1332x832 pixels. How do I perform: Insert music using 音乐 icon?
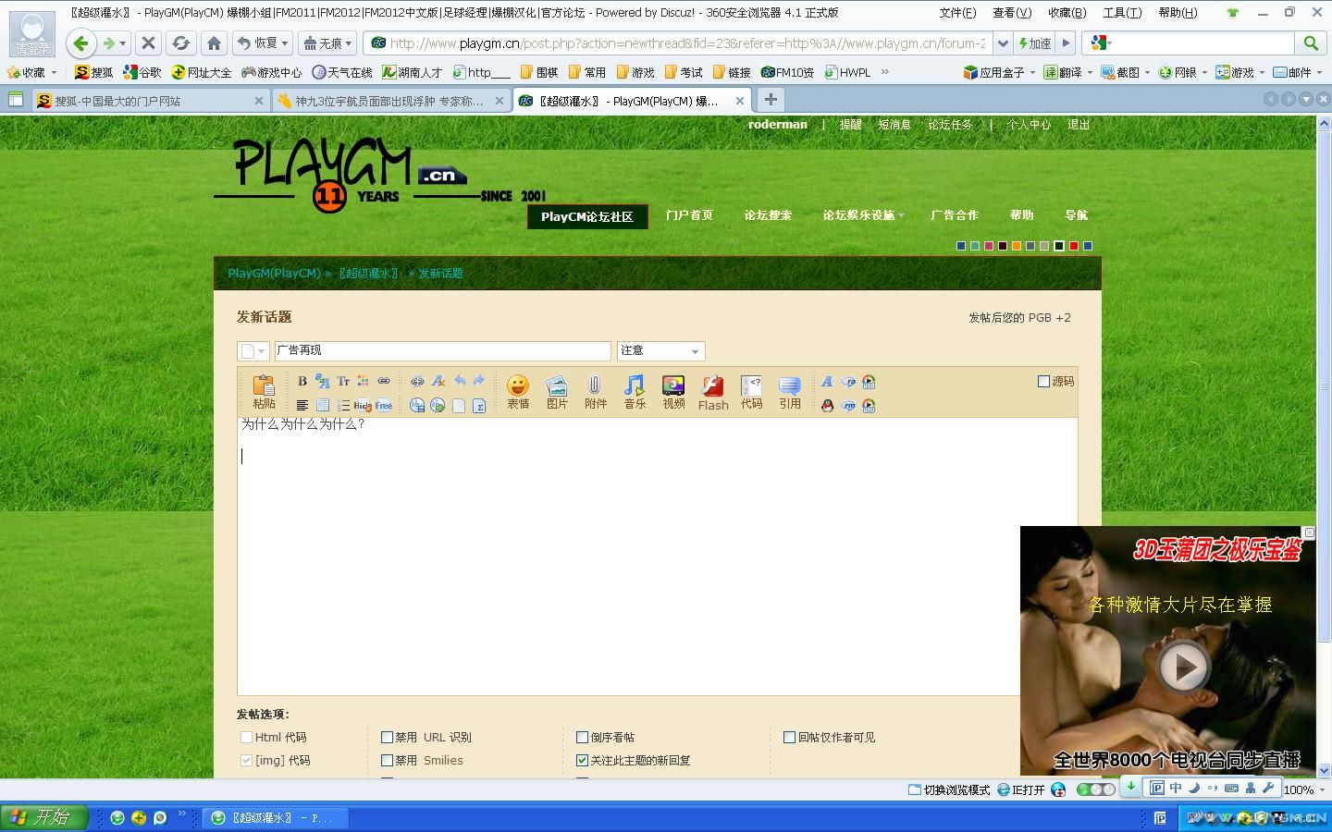635,391
